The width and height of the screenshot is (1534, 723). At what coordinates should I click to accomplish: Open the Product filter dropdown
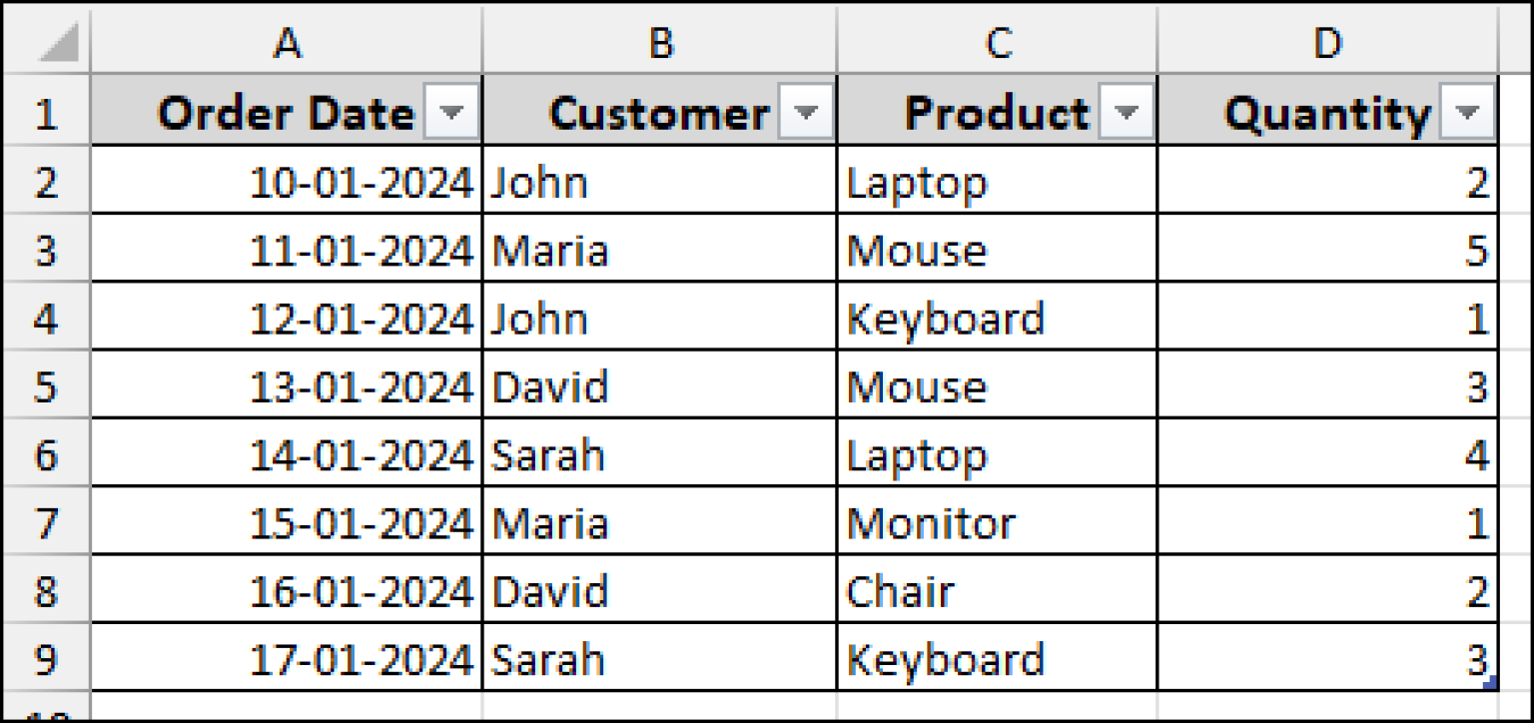(1127, 112)
